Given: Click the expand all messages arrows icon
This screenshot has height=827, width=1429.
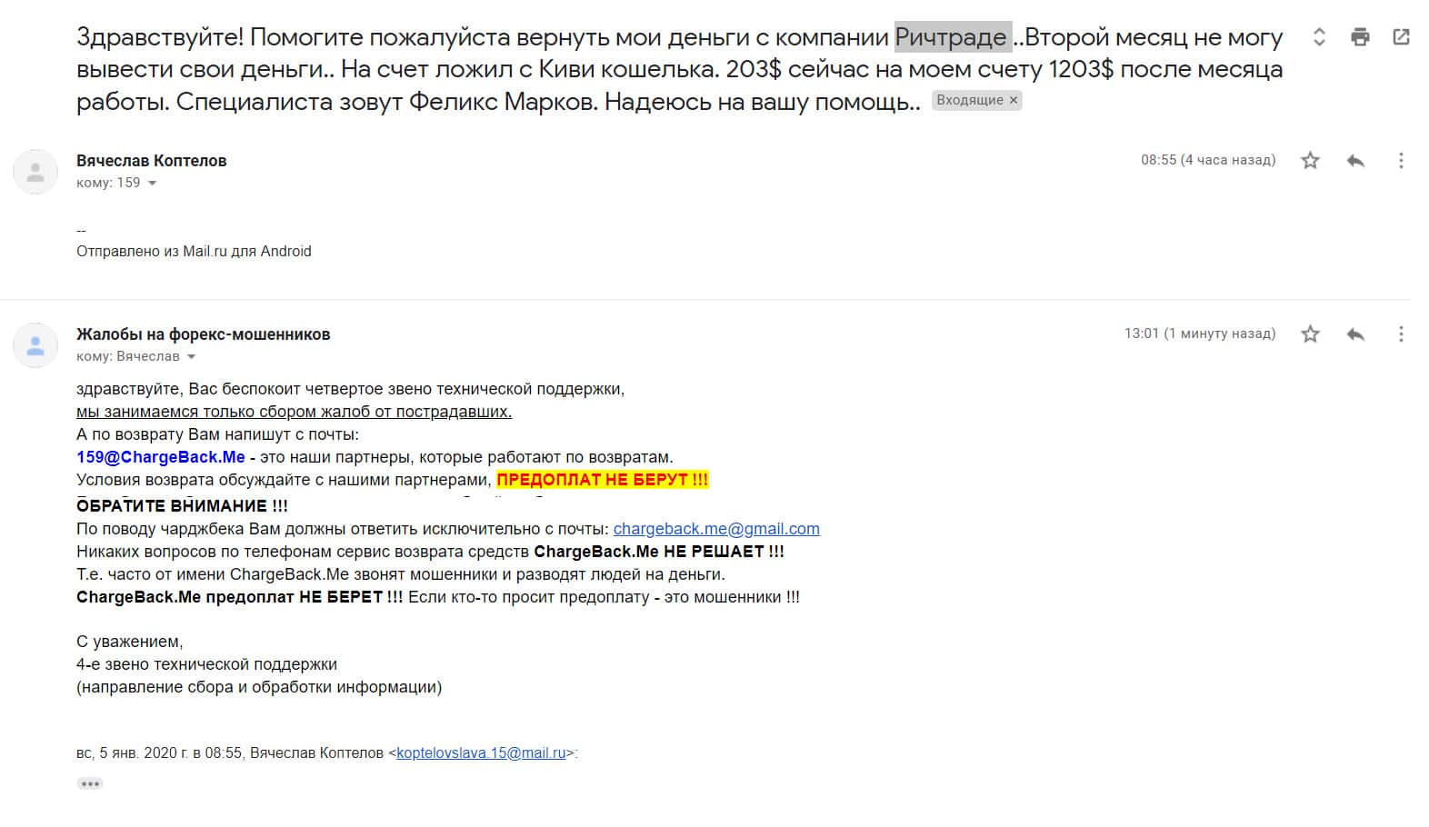Looking at the screenshot, I should pyautogui.click(x=1319, y=37).
